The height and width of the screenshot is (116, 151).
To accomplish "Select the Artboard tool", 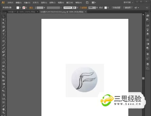I will 4,102.
